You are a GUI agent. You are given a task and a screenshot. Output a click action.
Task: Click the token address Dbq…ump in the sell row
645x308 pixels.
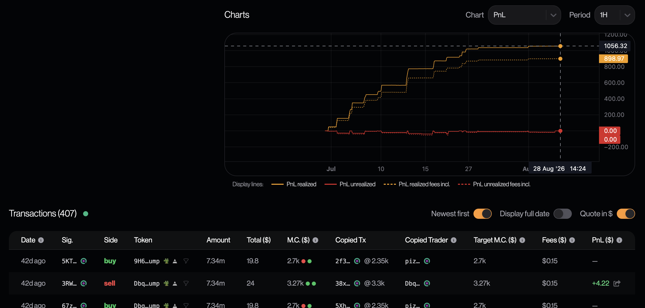click(x=147, y=284)
